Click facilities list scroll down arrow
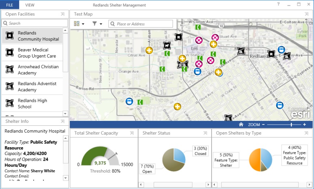Image resolution: width=314 pixels, height=189 pixels. pos(65,114)
